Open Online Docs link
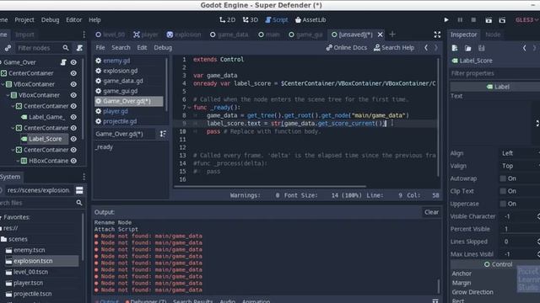The image size is (540, 303). coord(347,48)
